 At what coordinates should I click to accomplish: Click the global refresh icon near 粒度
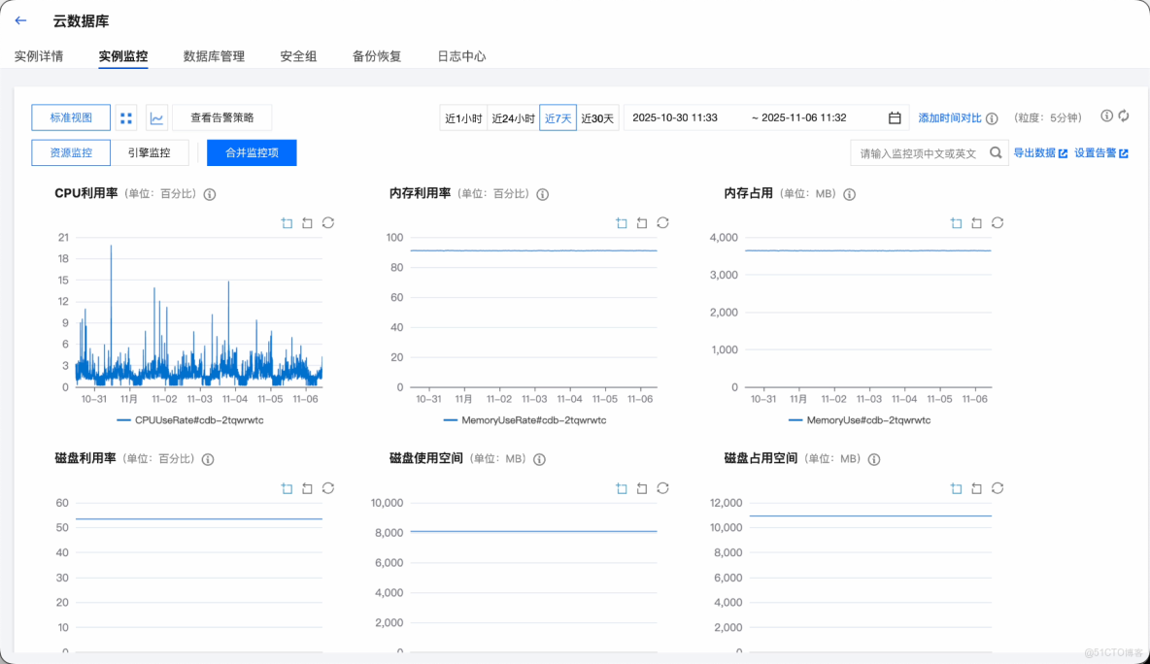[x=1123, y=115]
